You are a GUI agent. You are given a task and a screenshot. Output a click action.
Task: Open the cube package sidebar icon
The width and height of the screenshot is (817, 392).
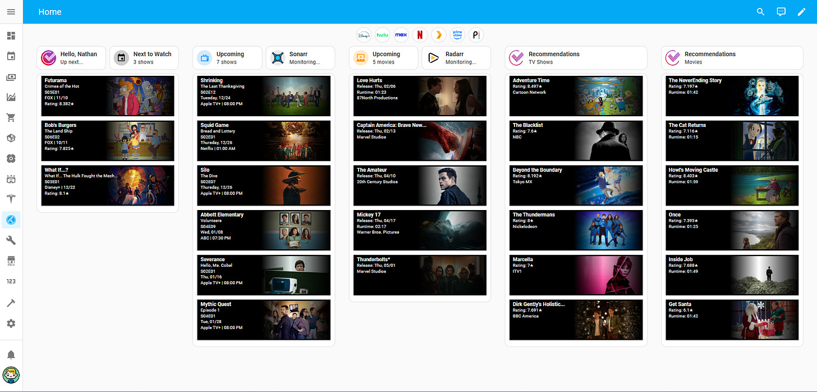pos(11,138)
